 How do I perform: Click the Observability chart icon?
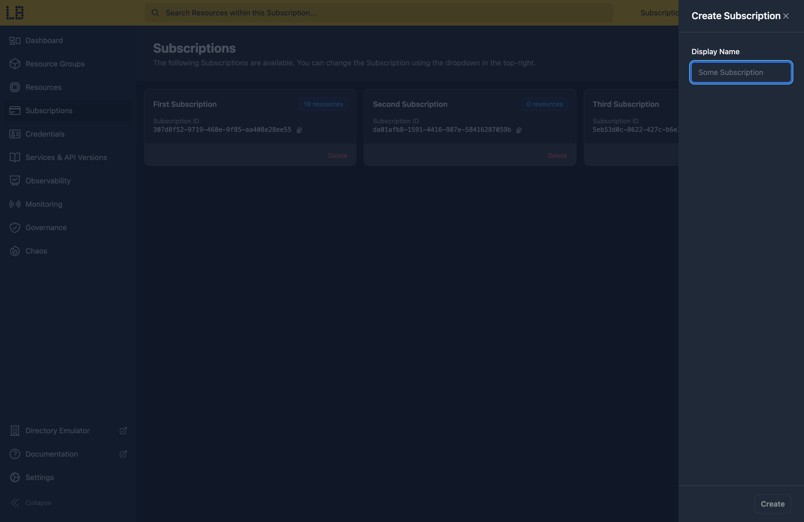[x=15, y=181]
